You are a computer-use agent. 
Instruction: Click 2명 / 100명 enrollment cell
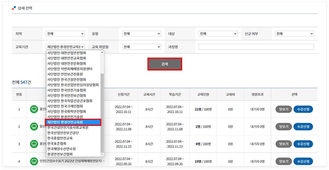coord(203,127)
